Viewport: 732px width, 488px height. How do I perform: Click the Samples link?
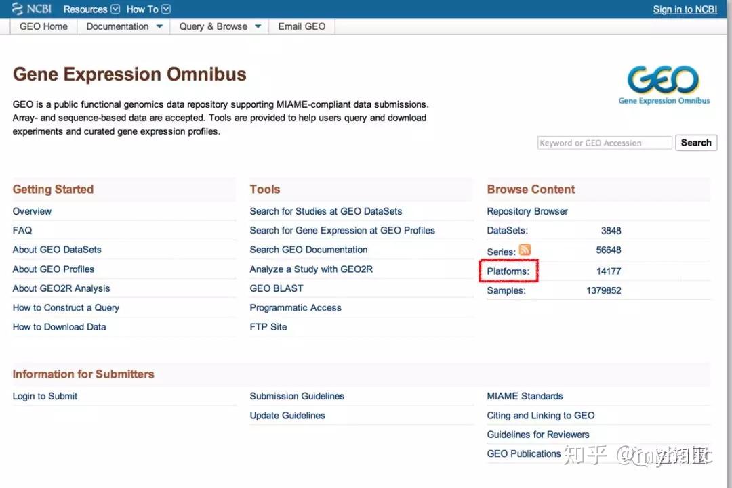point(506,290)
